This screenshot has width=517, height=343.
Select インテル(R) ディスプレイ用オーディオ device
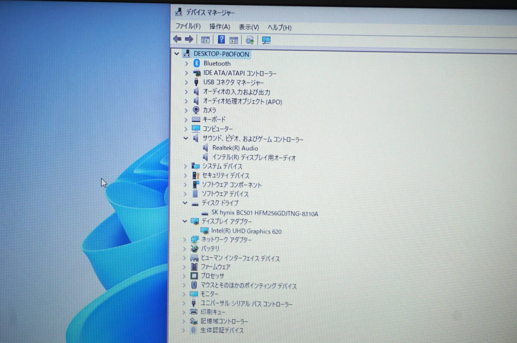[254, 158]
